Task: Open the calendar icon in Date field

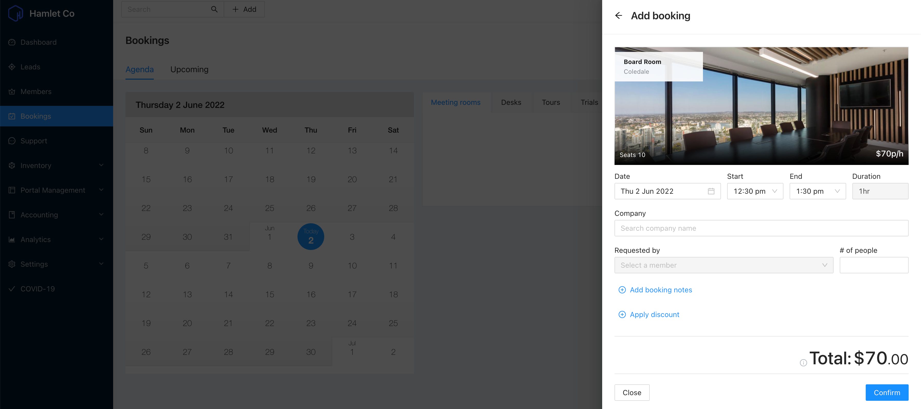Action: click(711, 191)
